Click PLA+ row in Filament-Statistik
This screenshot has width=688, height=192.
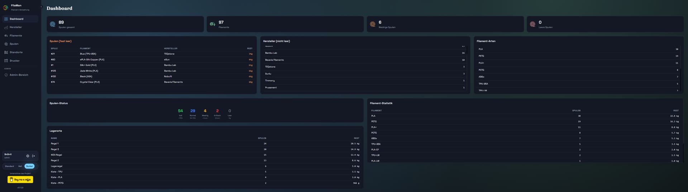tap(525, 127)
